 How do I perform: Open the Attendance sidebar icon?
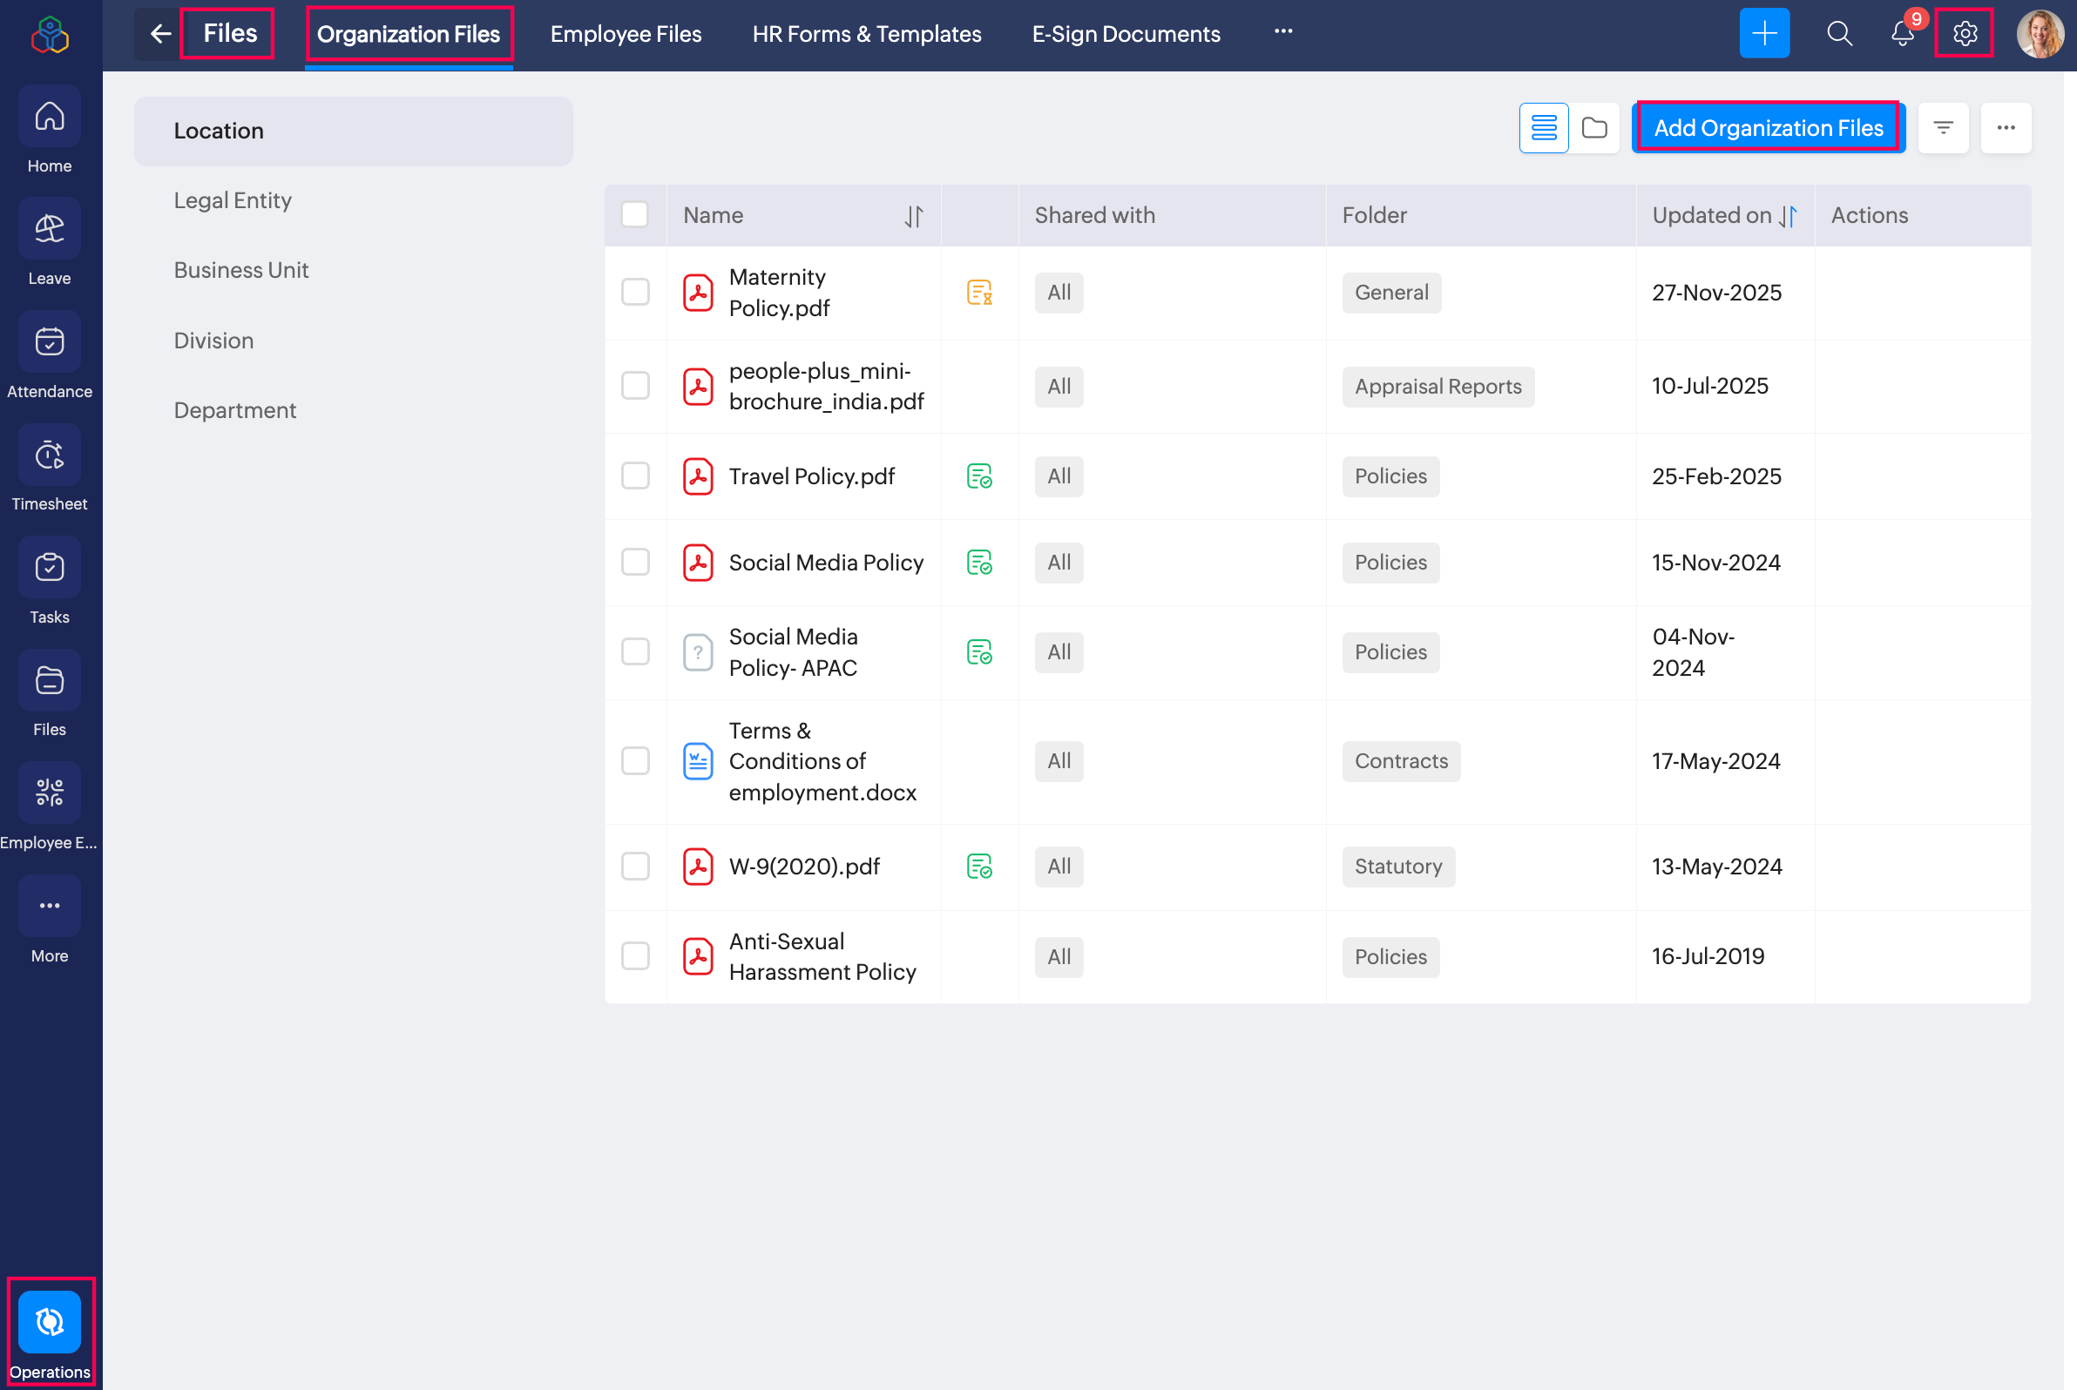(x=50, y=343)
